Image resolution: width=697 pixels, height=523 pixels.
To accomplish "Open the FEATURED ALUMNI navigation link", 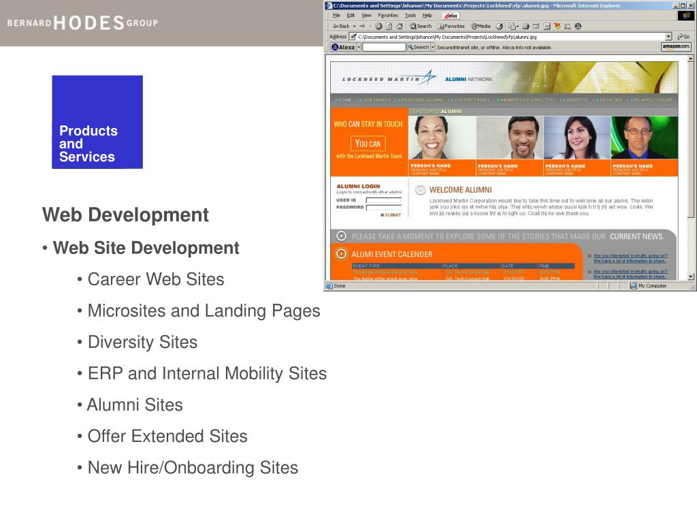I will pos(421,100).
